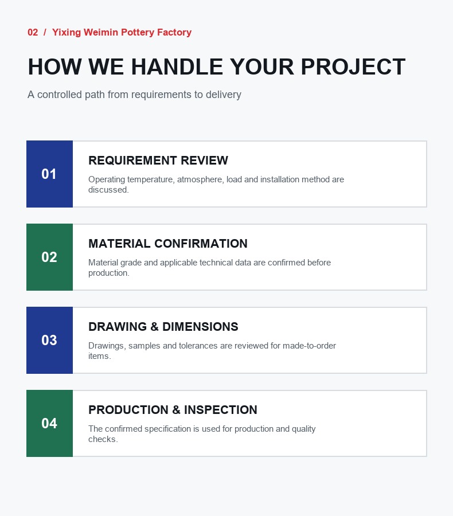
Task: Click the operating temperature description text
Action: click(x=216, y=184)
